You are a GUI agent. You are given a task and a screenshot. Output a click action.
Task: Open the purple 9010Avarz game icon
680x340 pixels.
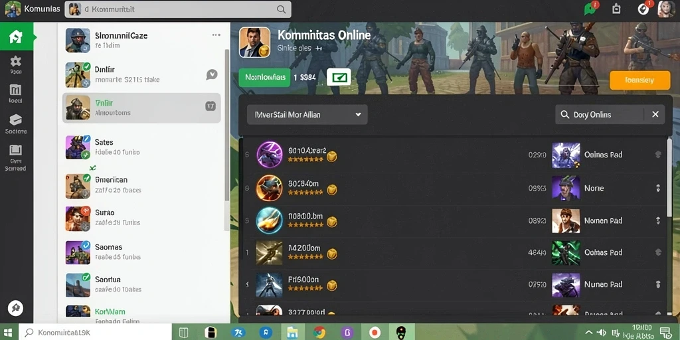(x=270, y=154)
